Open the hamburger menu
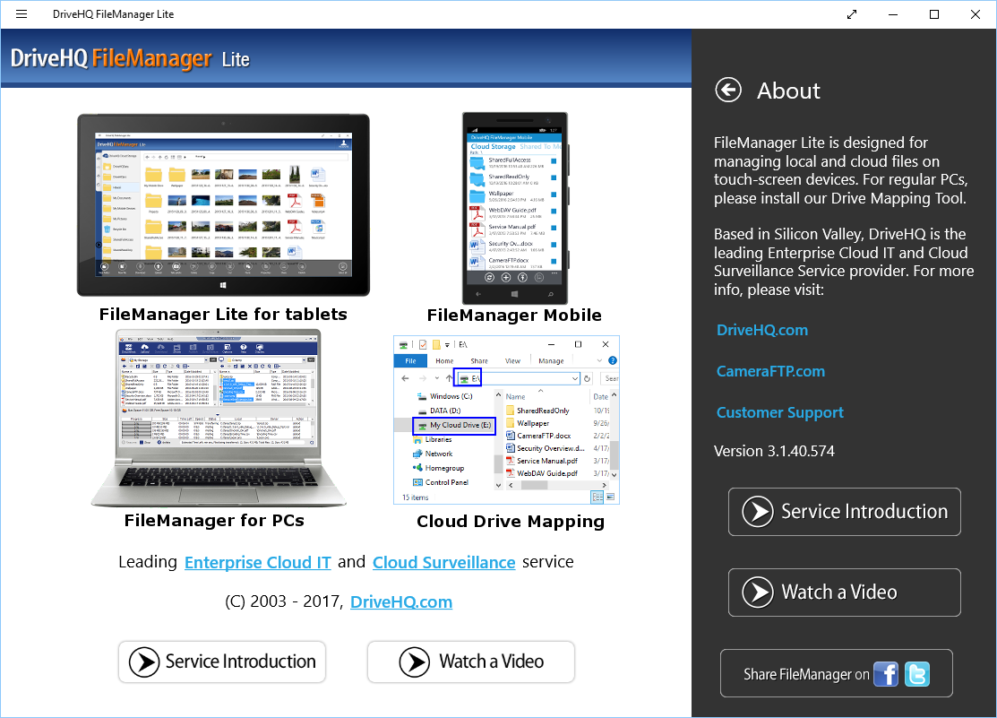The height and width of the screenshot is (718, 997). click(21, 14)
